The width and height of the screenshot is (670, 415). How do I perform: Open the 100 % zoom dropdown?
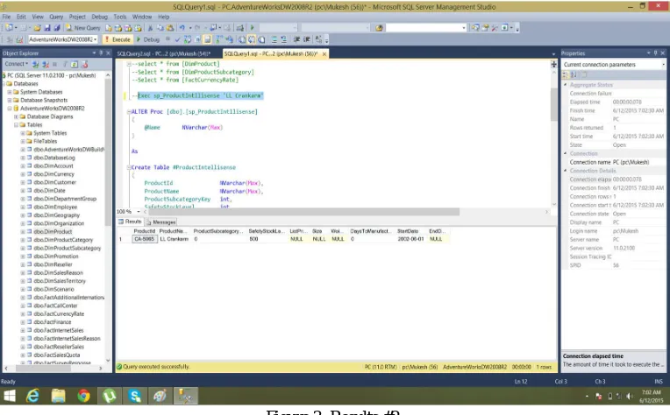pos(139,212)
